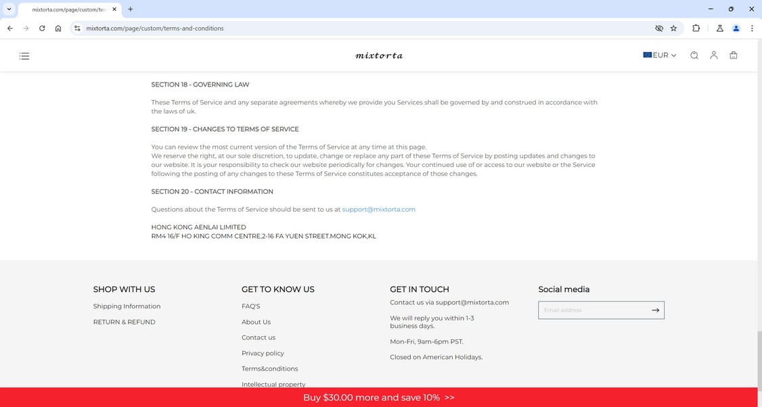The image size is (762, 407).
Task: Click HONG KONG AENLAI LIMITED text
Action: (x=198, y=227)
